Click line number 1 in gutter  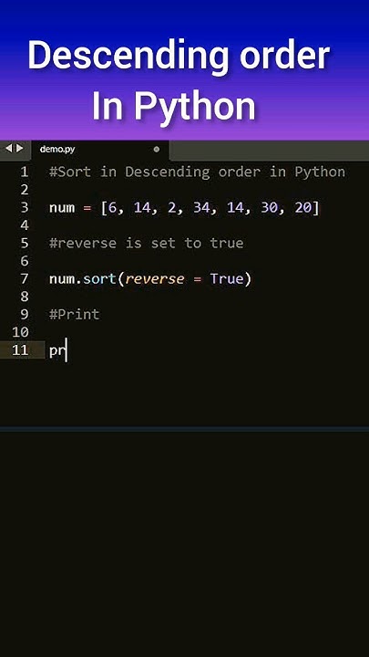(x=24, y=172)
